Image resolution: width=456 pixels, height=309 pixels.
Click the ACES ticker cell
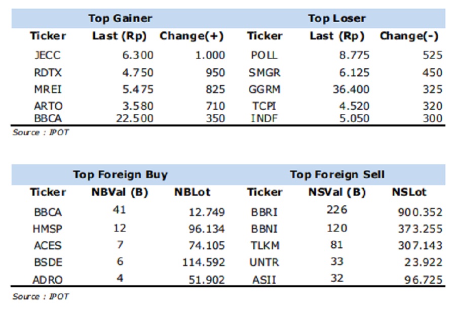(x=48, y=246)
